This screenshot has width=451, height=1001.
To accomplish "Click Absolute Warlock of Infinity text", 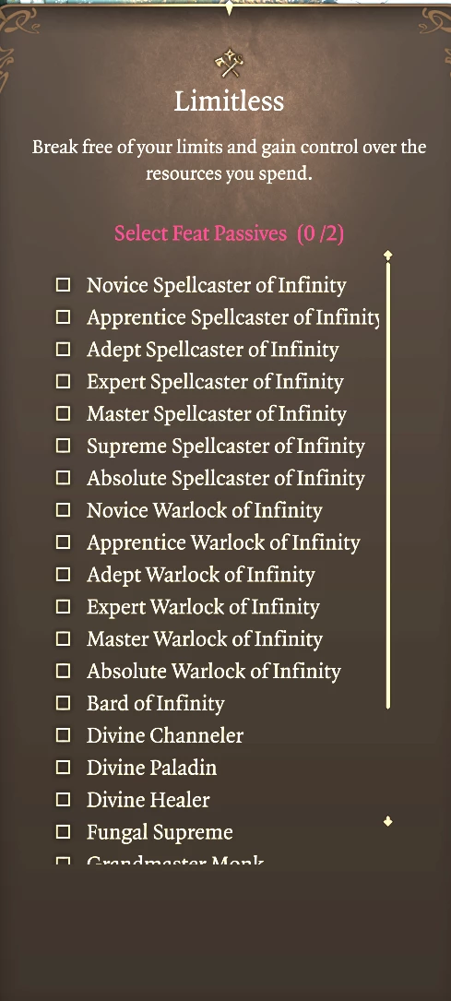I will pyautogui.click(x=214, y=671).
